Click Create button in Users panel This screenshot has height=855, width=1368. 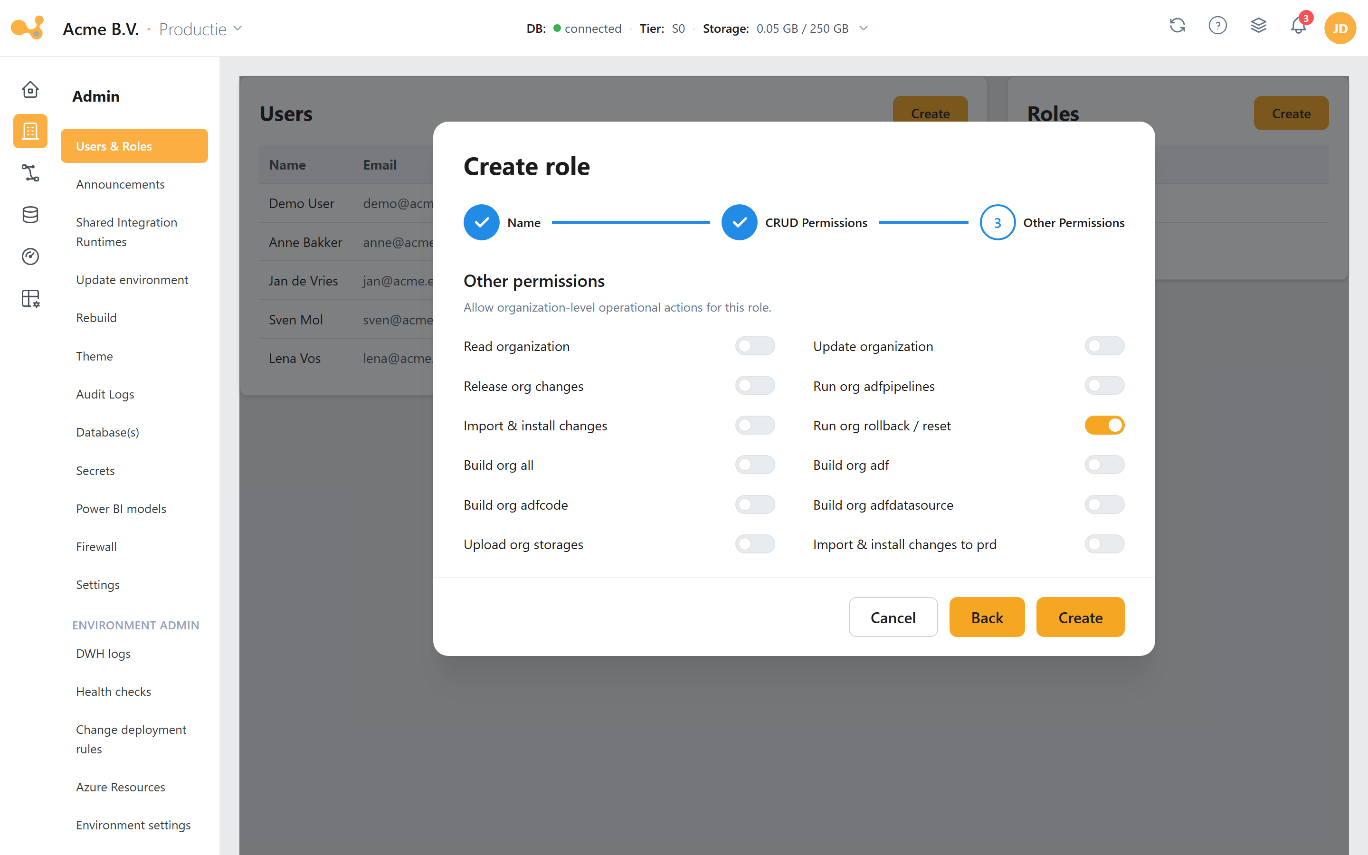pyautogui.click(x=930, y=109)
